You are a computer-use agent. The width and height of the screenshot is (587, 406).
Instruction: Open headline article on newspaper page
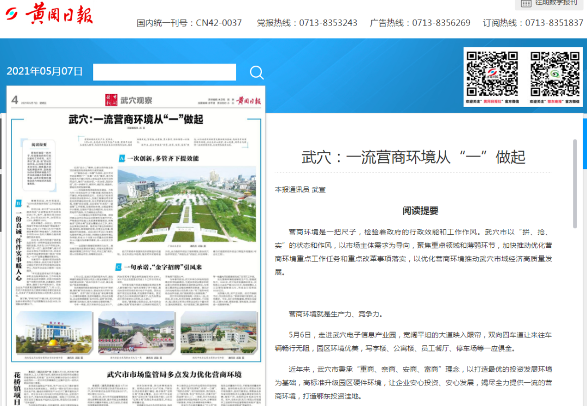point(135,120)
